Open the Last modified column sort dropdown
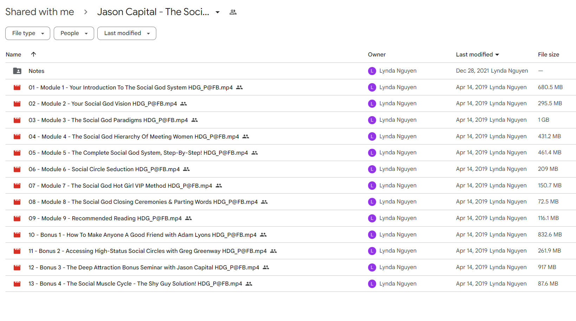 coord(497,55)
